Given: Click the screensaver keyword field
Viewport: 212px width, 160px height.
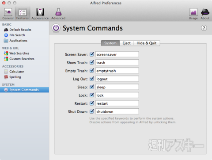Looking at the screenshot, I should pyautogui.click(x=117, y=54).
